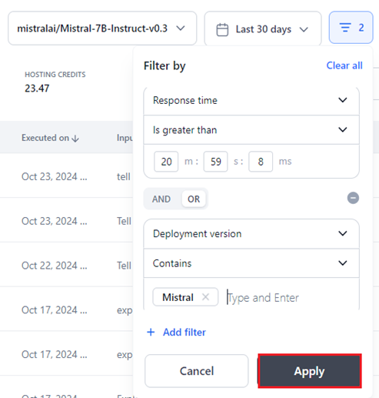Image resolution: width=379 pixels, height=398 pixels.
Task: Click the Add filter link
Action: coord(185,332)
